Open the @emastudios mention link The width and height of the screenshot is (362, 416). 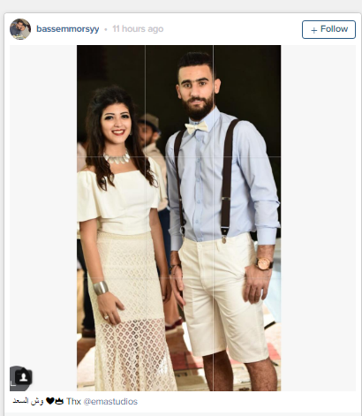click(110, 401)
